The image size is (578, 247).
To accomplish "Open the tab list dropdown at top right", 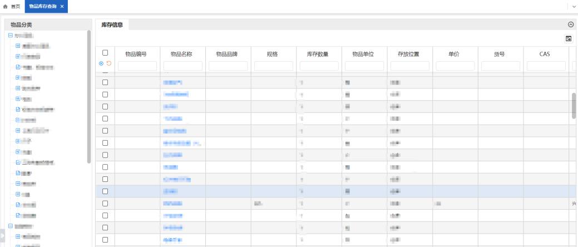I will click(574, 6).
